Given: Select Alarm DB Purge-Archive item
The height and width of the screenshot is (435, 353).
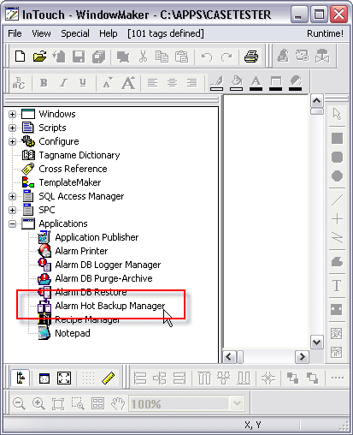Looking at the screenshot, I should [x=103, y=278].
